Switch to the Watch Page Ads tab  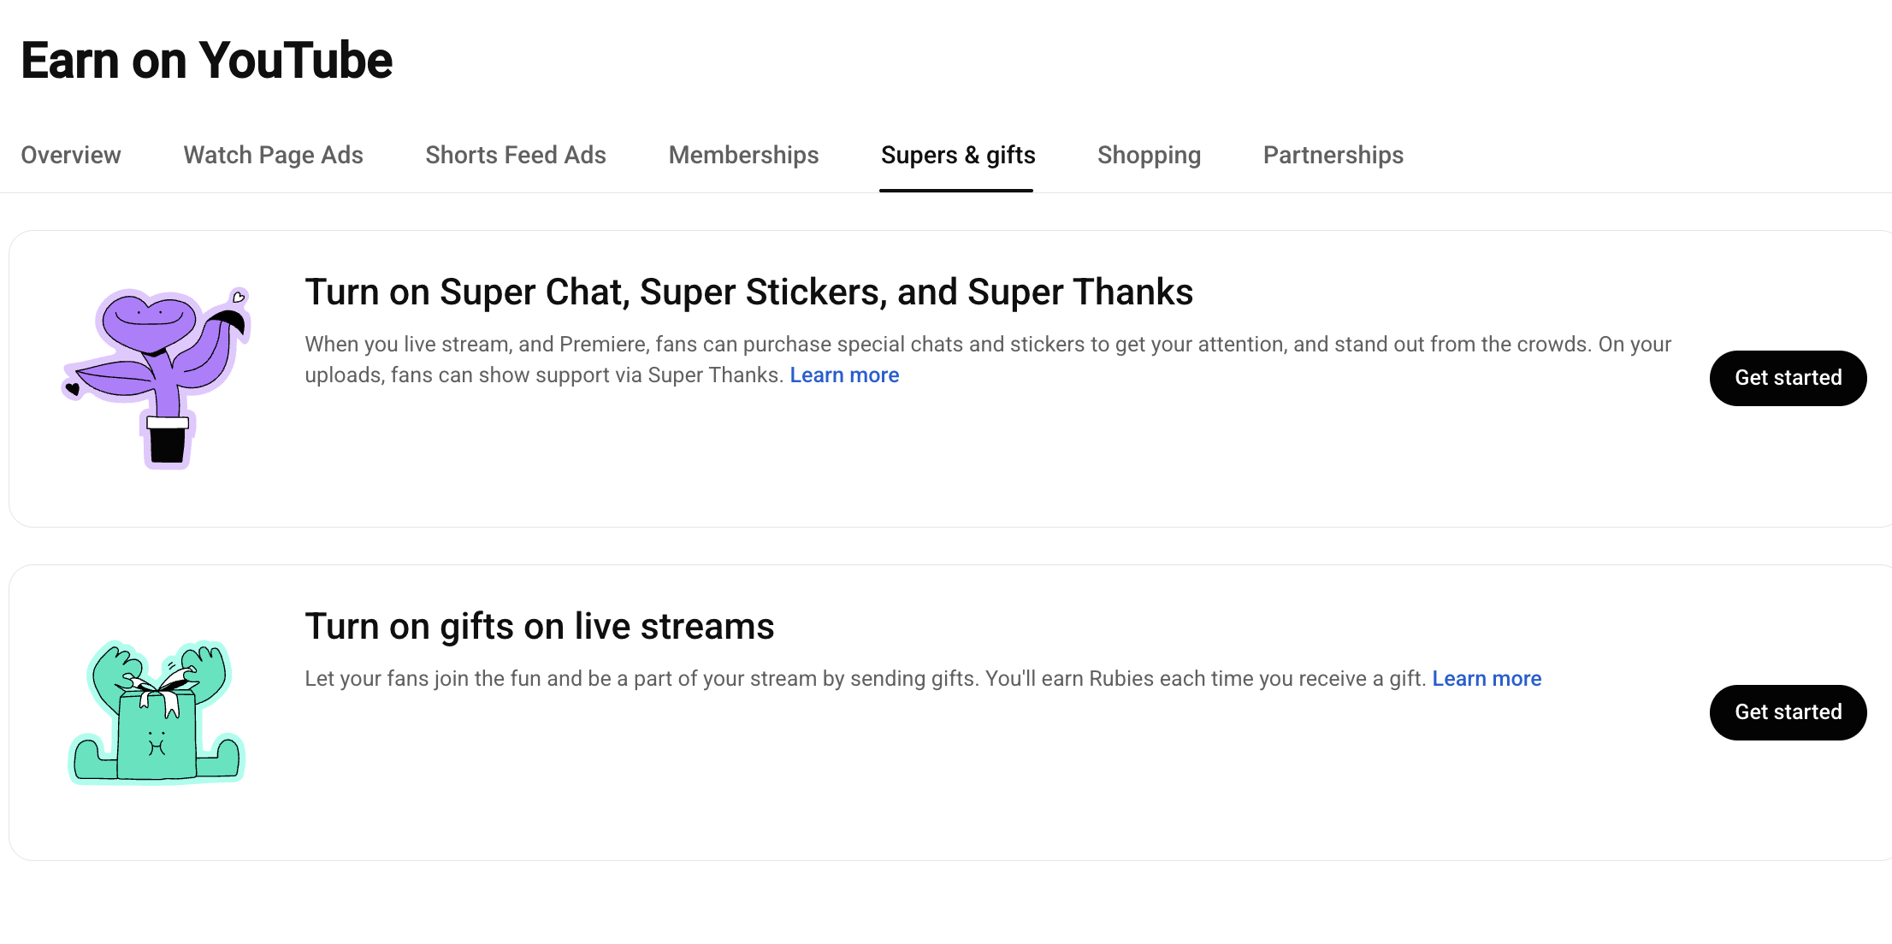273,155
